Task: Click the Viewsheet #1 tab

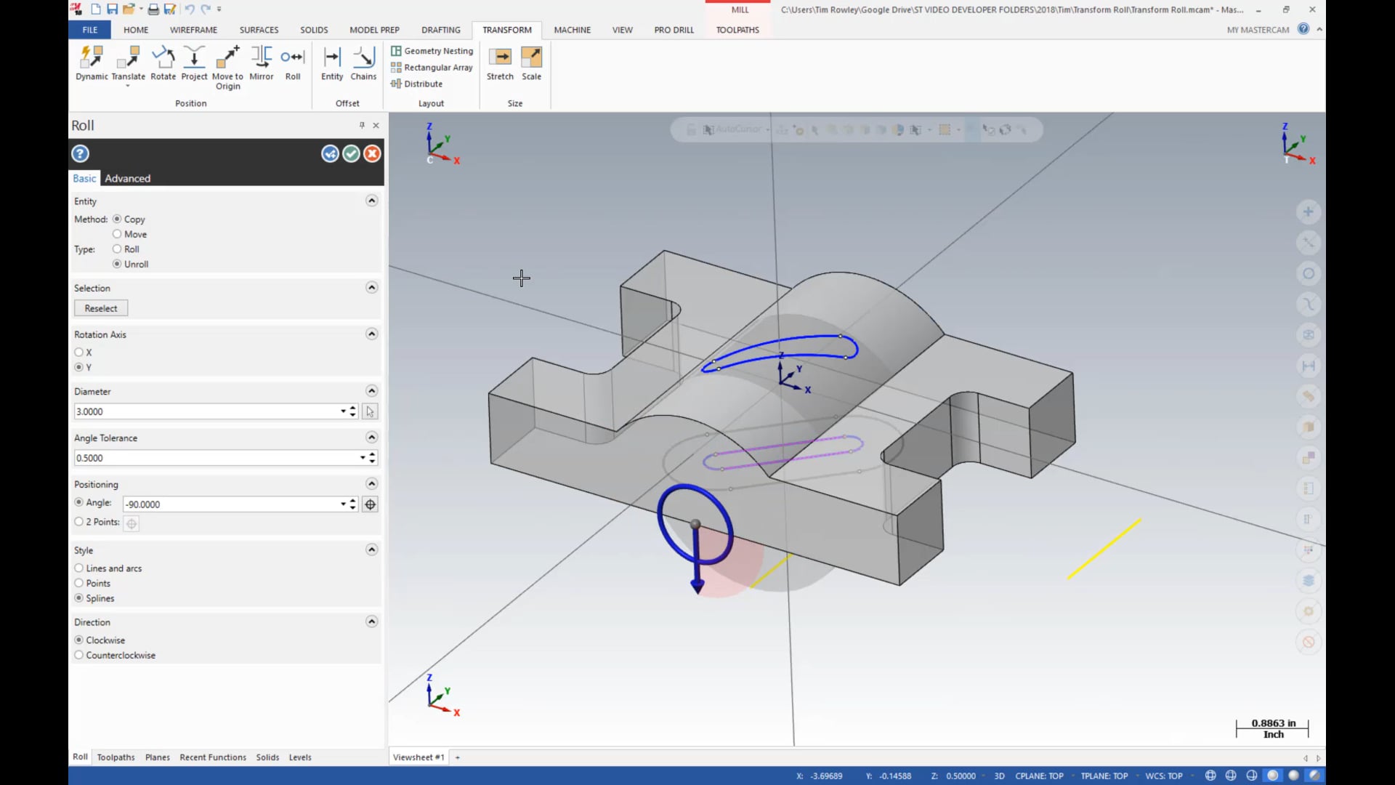Action: click(418, 757)
